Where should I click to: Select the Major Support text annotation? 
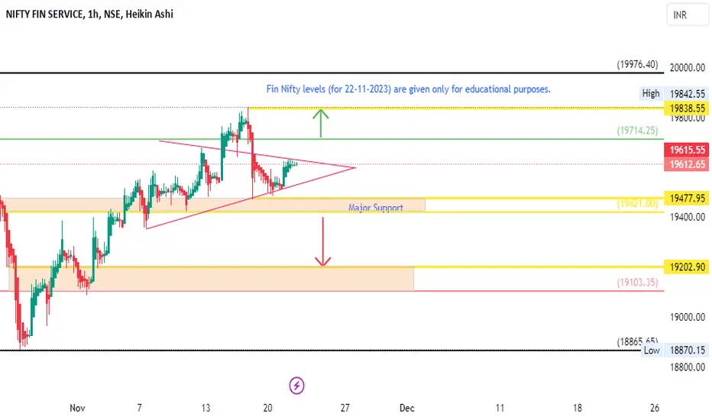click(376, 208)
